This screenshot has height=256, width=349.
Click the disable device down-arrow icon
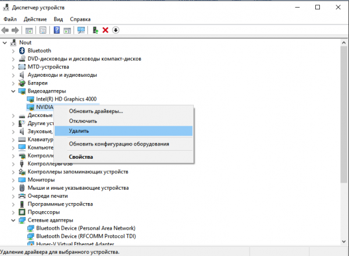pos(116,30)
